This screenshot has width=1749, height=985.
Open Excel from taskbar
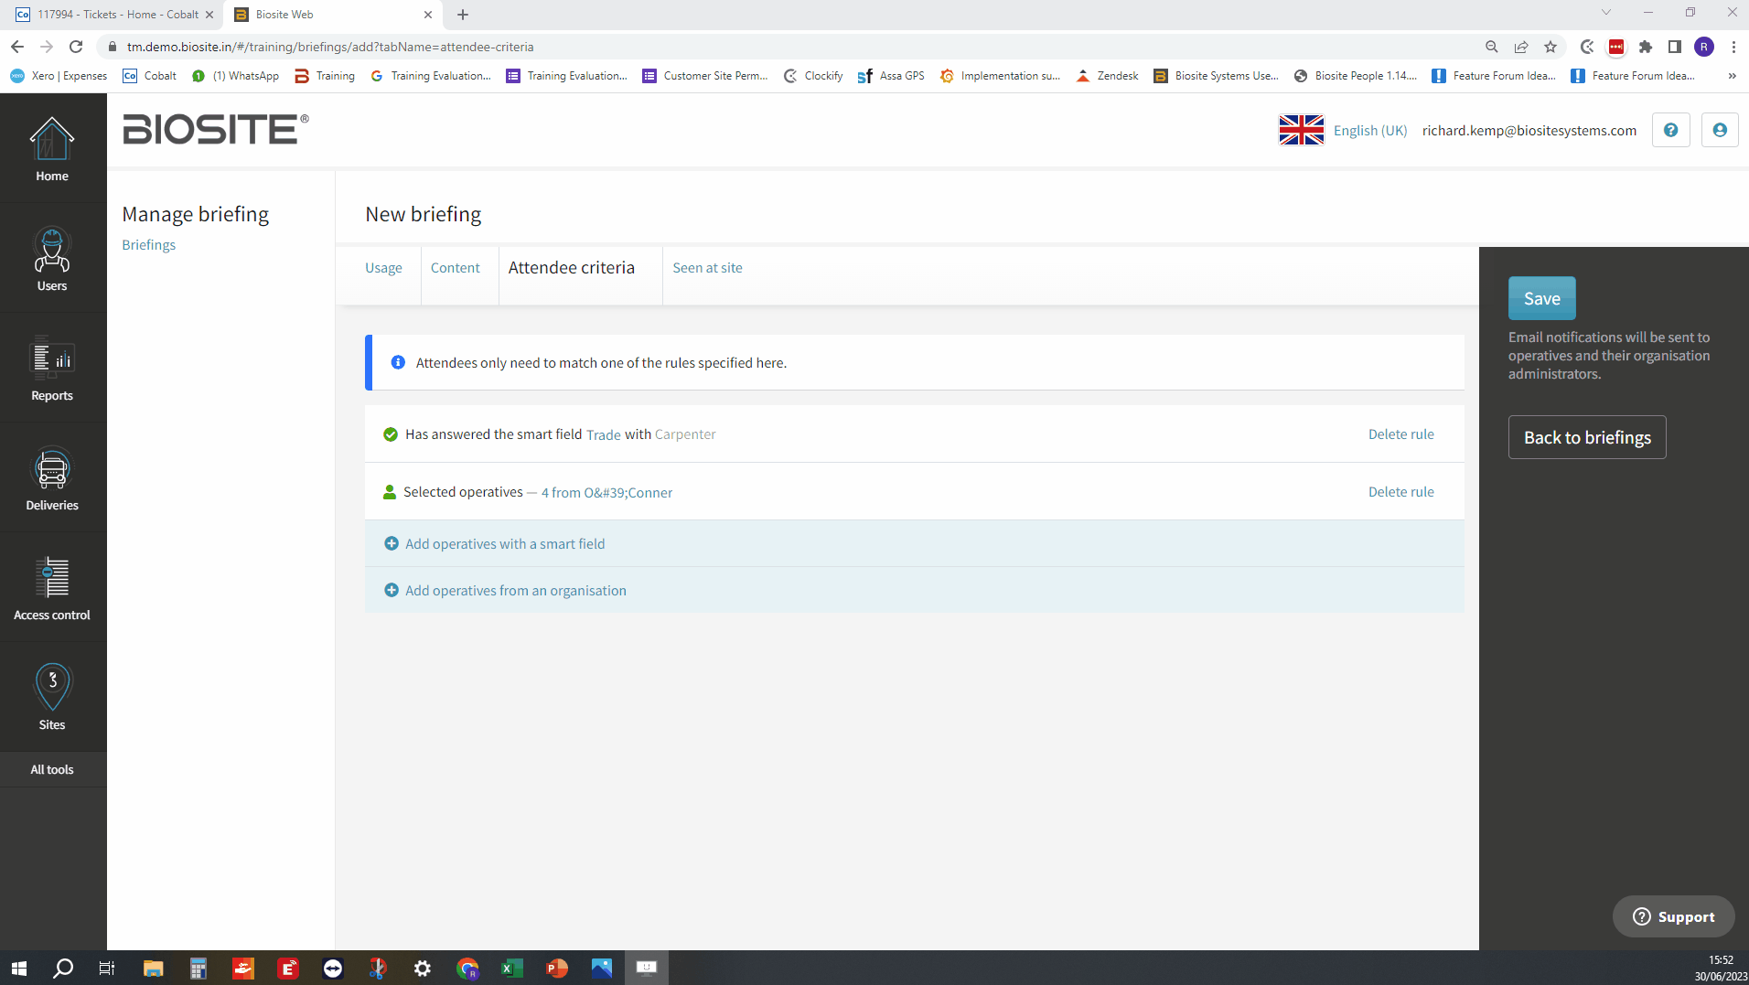click(x=512, y=968)
